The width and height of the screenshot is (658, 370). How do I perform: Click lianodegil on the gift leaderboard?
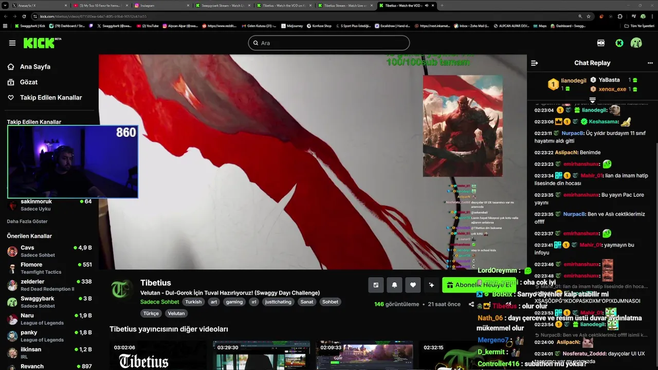pos(573,81)
